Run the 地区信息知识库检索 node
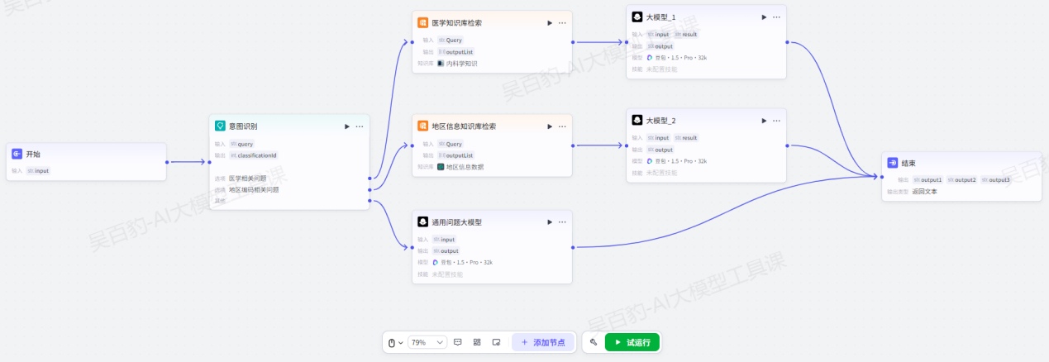 (550, 126)
